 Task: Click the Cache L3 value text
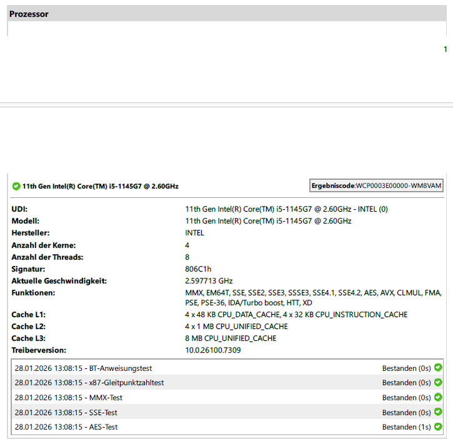231,338
